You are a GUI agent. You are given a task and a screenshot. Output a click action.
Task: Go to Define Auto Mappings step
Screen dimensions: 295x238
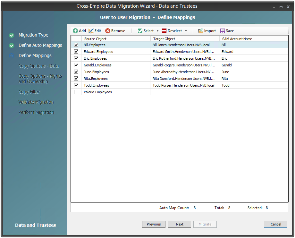tap(40, 46)
